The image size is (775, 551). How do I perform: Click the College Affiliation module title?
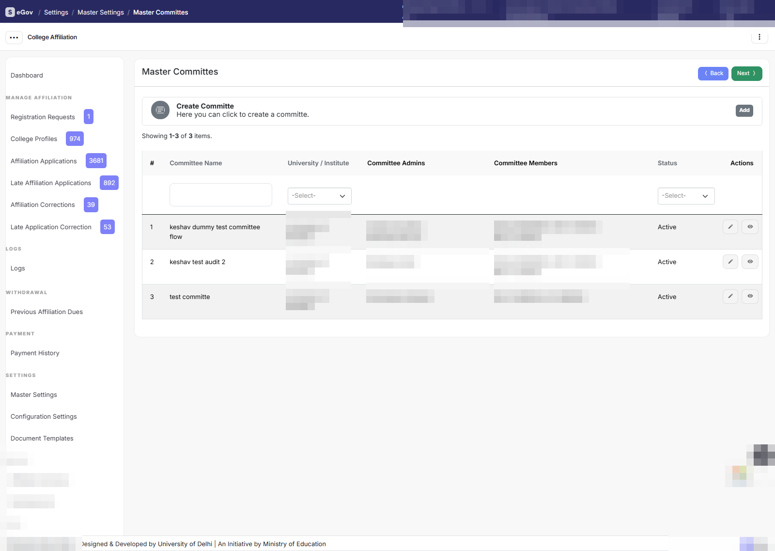[52, 37]
